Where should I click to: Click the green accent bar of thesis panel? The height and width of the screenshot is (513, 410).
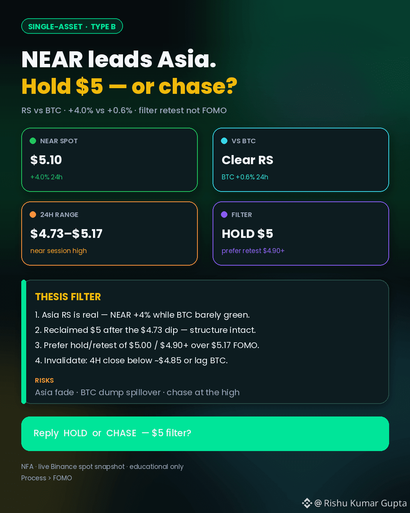point(24,342)
